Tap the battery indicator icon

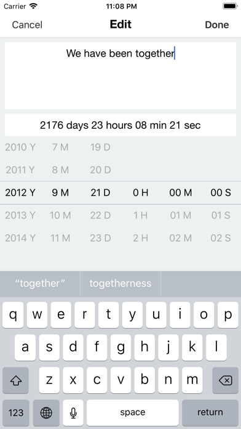230,6
